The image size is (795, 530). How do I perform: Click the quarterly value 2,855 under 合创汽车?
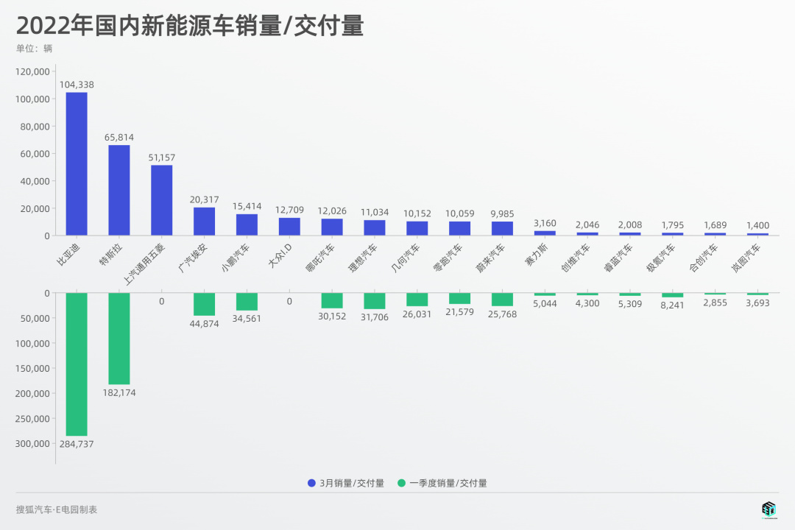[715, 303]
